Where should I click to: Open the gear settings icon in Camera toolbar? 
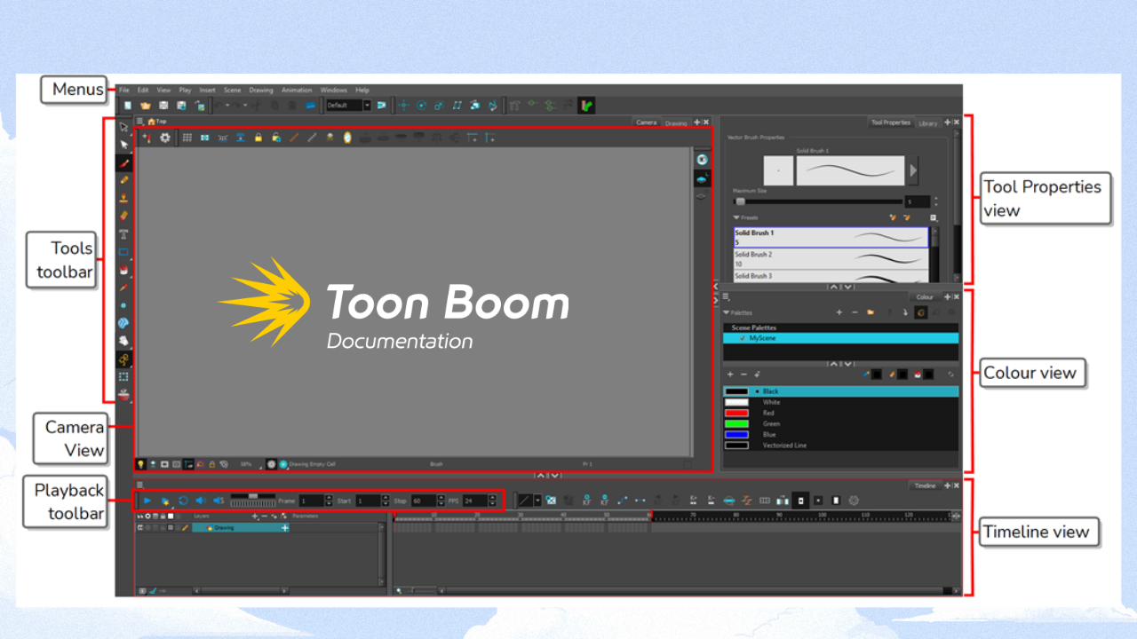coord(165,138)
